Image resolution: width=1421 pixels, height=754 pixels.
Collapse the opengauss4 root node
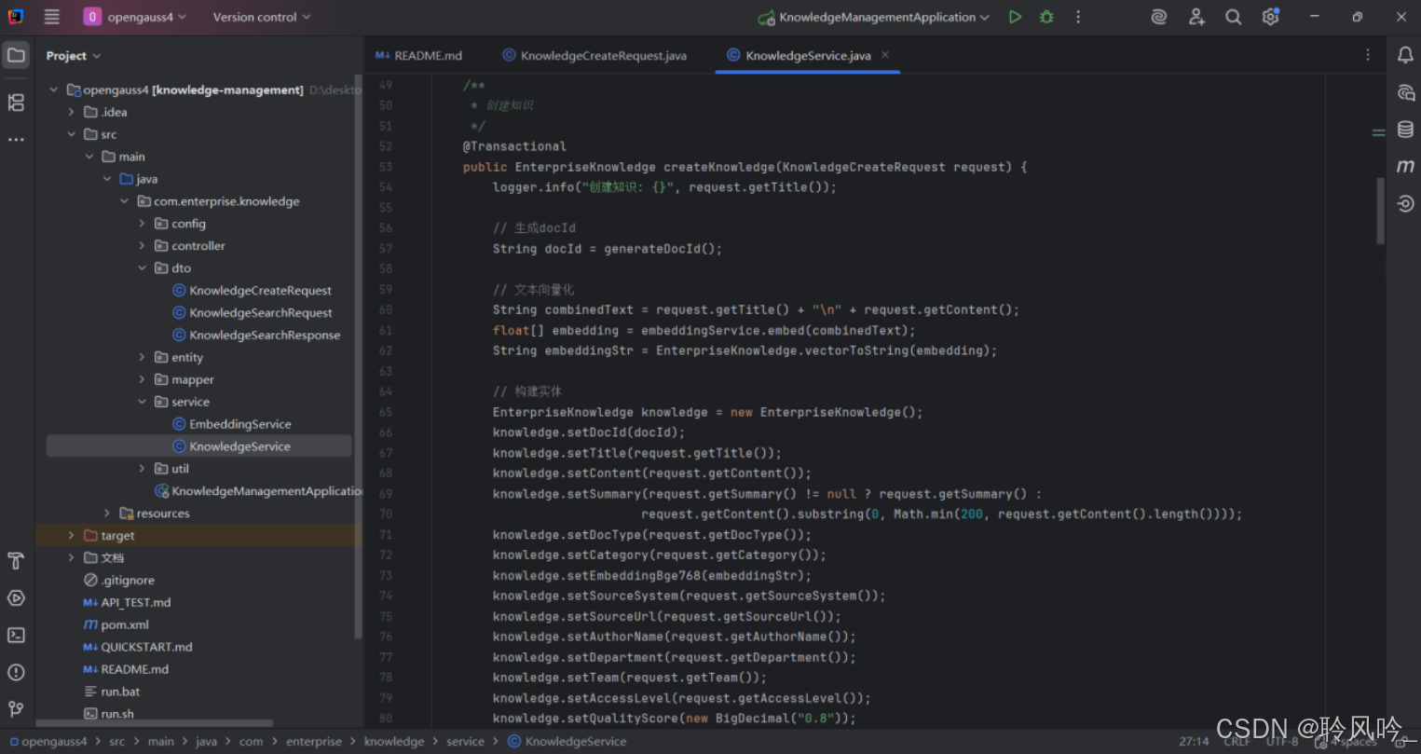[x=53, y=89]
